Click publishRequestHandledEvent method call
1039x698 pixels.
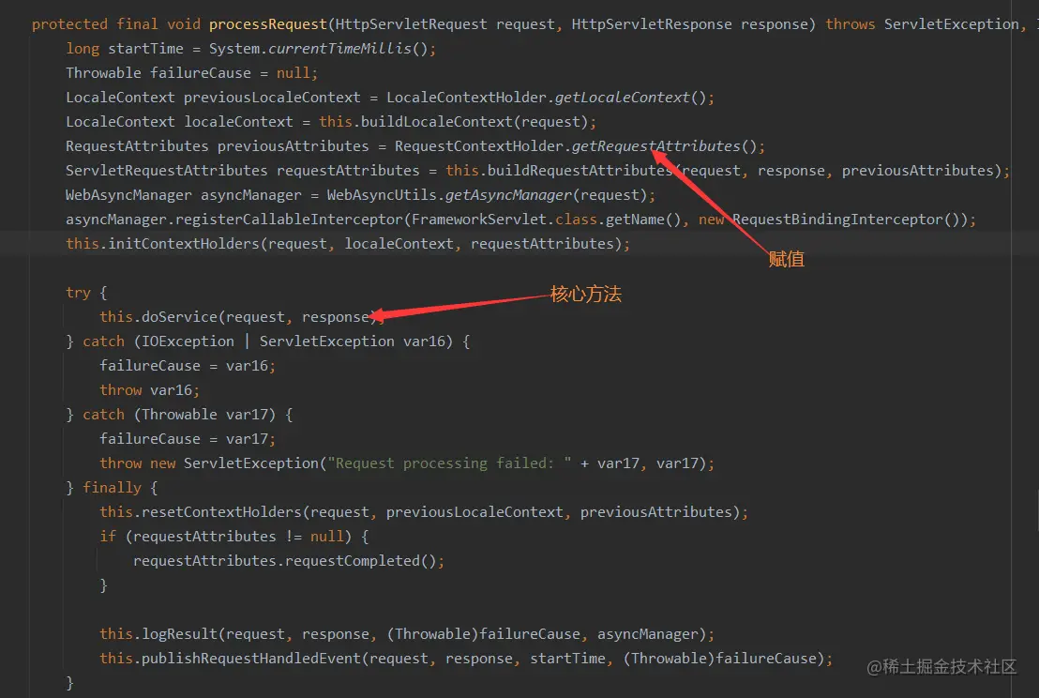click(x=251, y=659)
